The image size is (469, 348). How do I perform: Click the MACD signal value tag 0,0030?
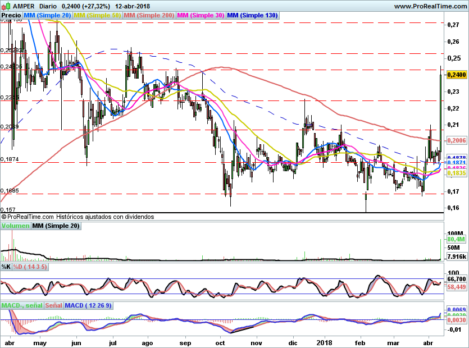pyautogui.click(x=457, y=320)
